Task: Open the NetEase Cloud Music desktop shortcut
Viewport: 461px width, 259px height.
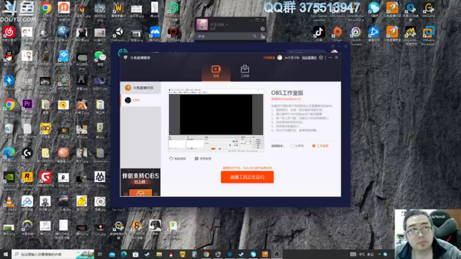Action: click(9, 33)
